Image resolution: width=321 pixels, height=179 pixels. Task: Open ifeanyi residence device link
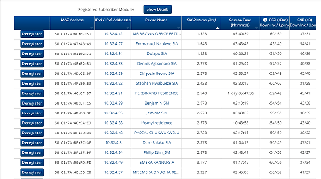click(x=157, y=123)
